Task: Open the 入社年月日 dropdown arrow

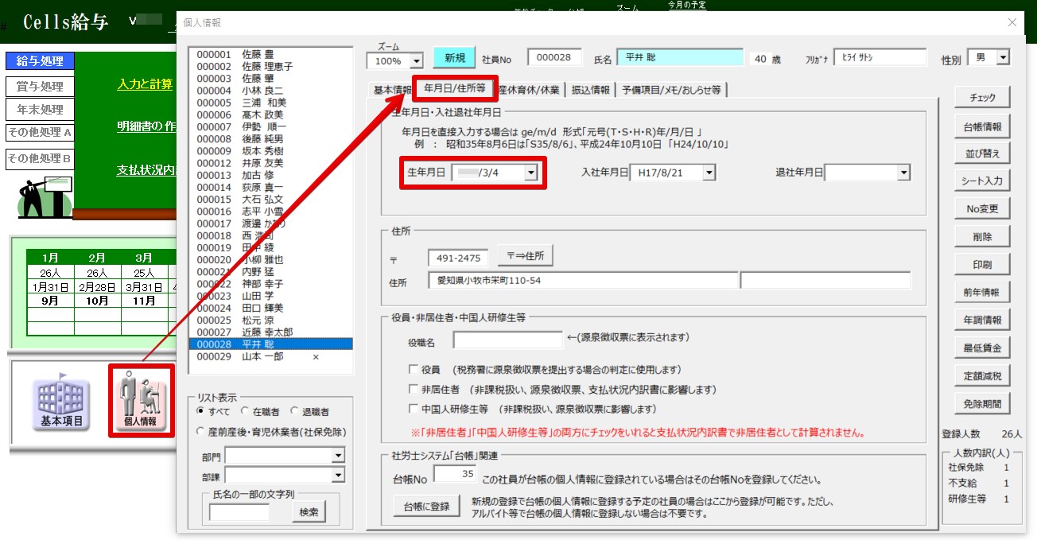Action: [x=708, y=173]
